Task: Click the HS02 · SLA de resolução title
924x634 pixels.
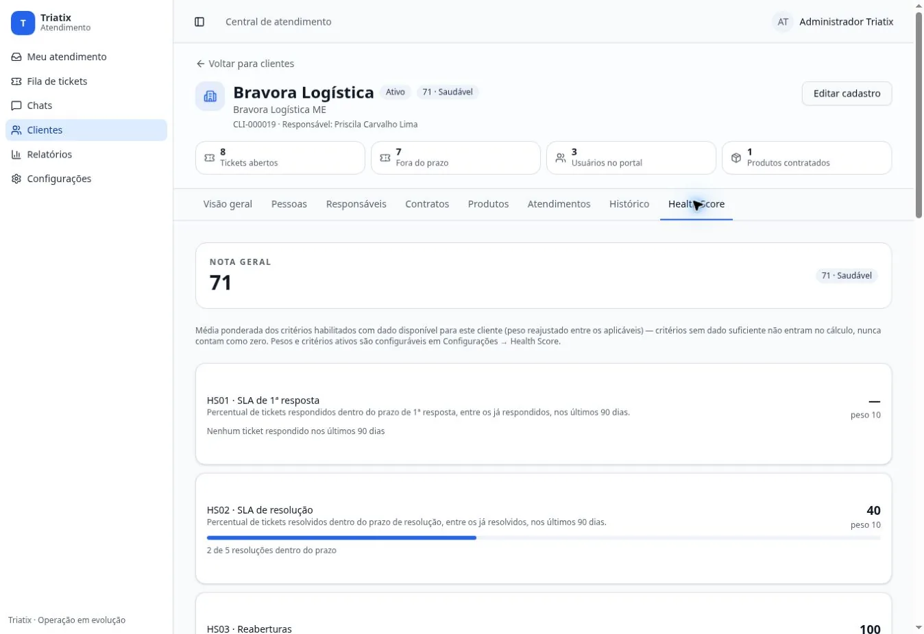Action: 260,510
